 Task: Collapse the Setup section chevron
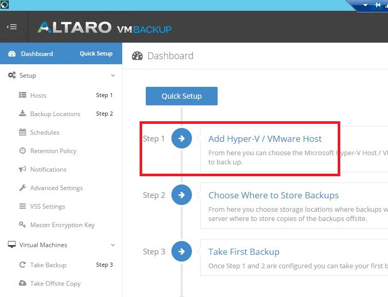(x=113, y=76)
